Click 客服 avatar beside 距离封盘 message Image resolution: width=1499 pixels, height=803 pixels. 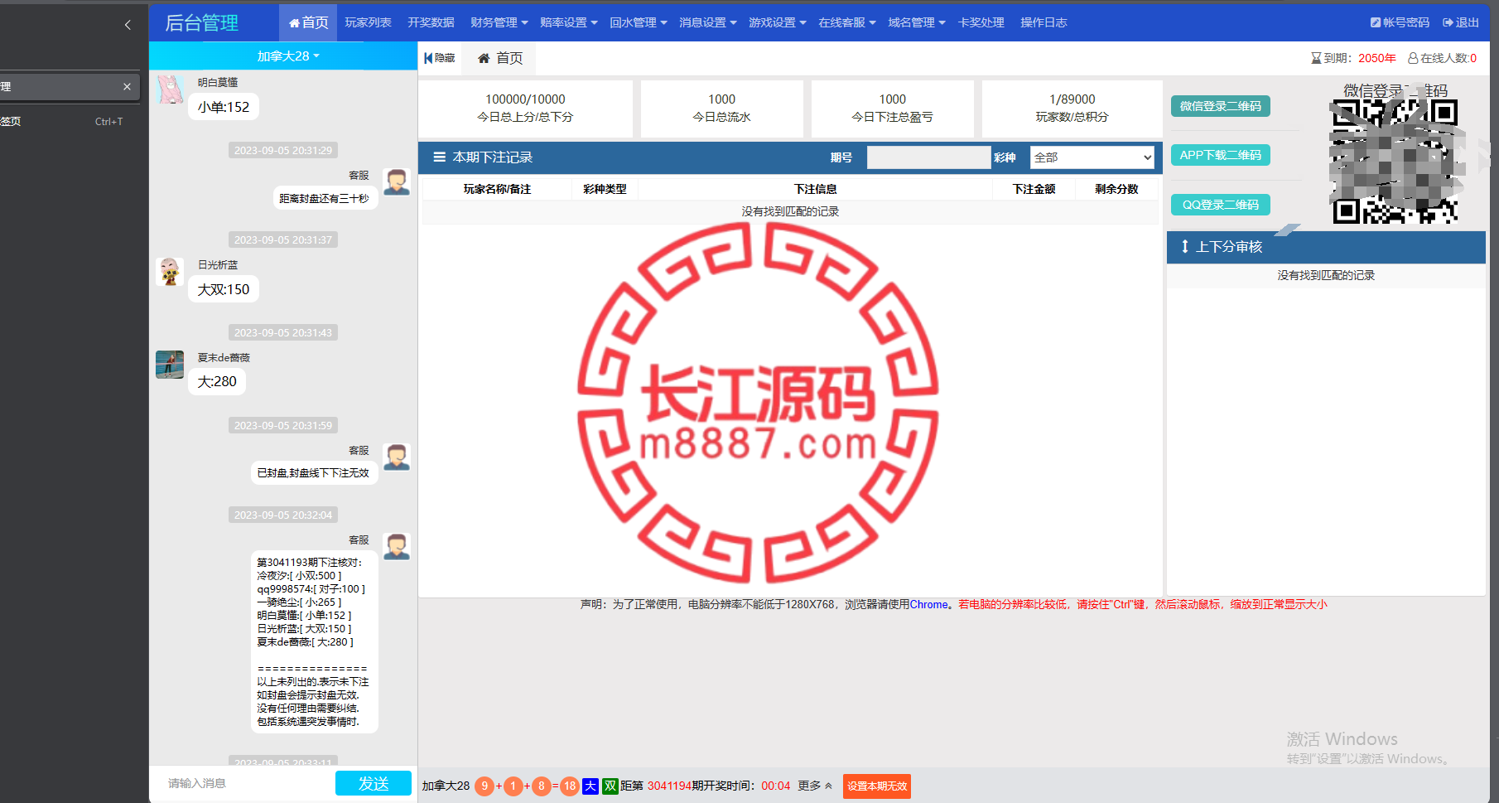397,182
